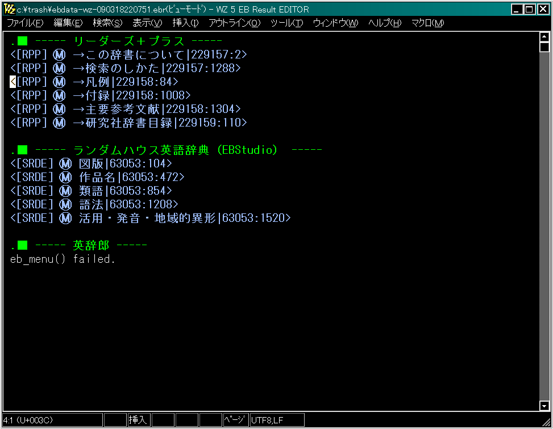Open the 語法 menu entry
This screenshot has width=553, height=429.
91,205
